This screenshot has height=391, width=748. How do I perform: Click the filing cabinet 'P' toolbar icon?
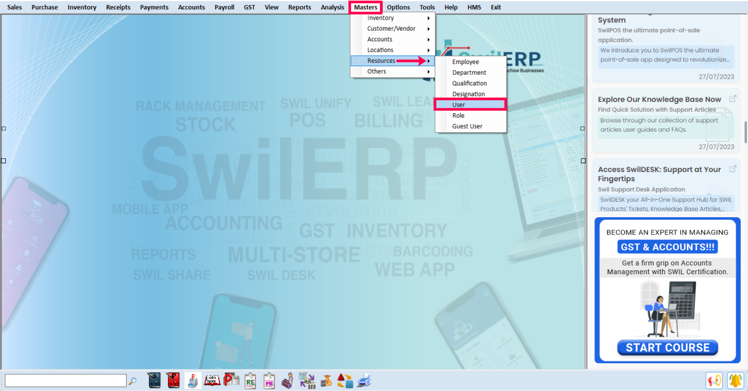[x=192, y=380]
